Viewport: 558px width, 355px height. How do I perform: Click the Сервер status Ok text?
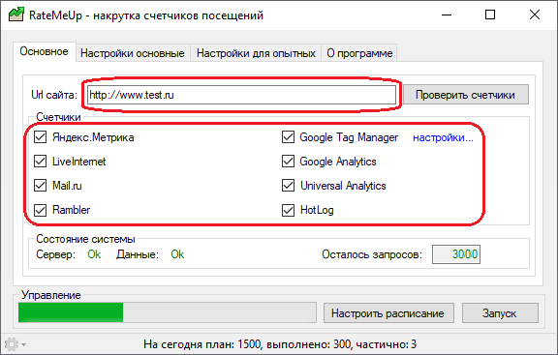[x=94, y=254]
